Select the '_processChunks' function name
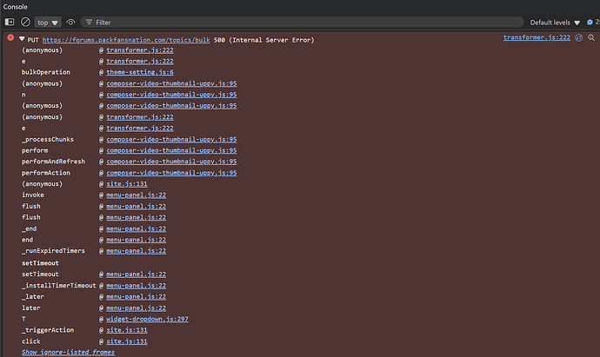 pos(48,140)
